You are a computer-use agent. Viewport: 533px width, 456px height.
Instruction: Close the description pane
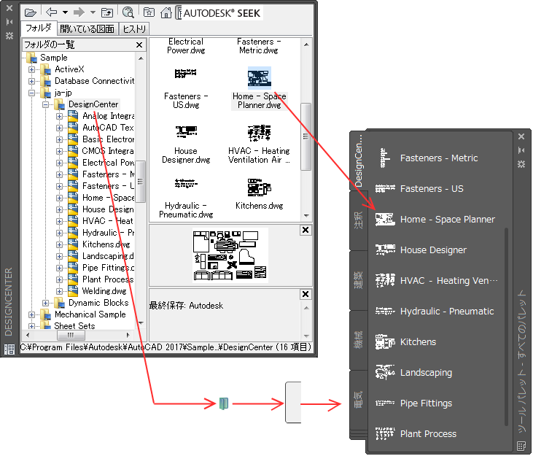click(306, 294)
